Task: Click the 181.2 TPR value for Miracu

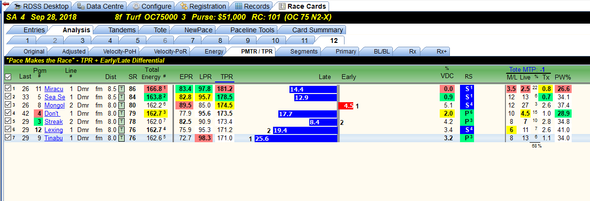Action: (x=225, y=89)
